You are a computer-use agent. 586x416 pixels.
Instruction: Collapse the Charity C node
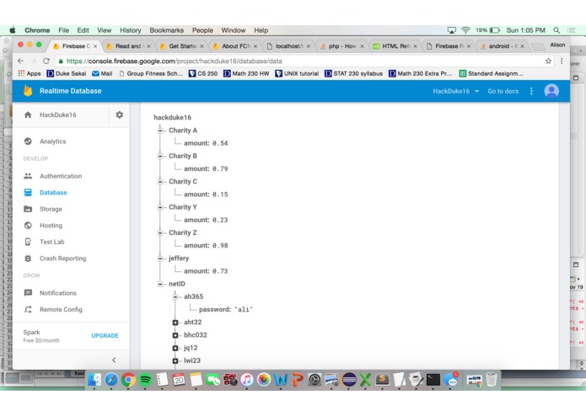[160, 182]
